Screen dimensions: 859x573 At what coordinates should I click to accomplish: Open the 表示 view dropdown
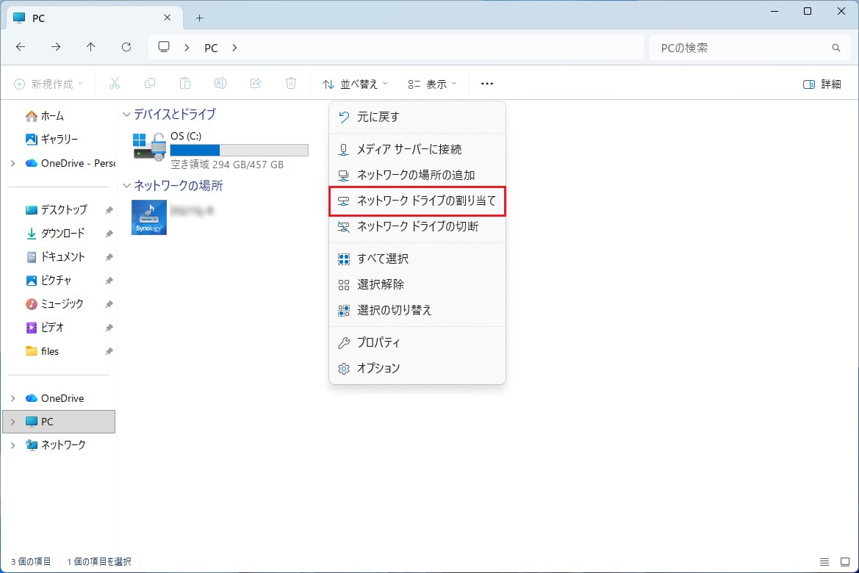(433, 84)
